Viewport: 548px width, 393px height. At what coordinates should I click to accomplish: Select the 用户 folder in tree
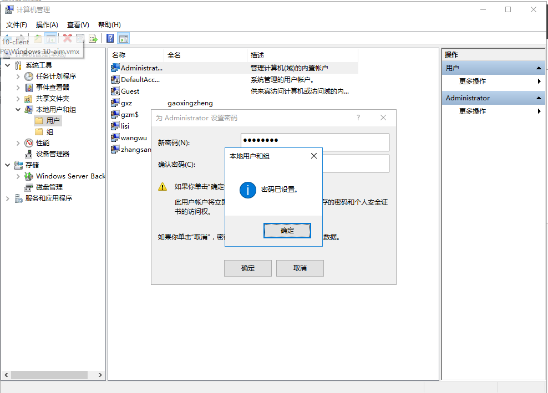click(49, 120)
